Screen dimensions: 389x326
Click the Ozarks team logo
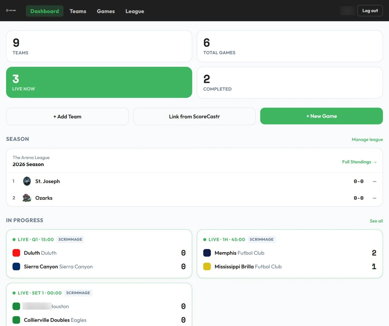(27, 198)
